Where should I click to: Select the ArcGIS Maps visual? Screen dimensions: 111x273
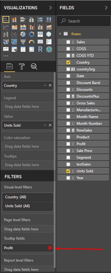coord(49,49)
